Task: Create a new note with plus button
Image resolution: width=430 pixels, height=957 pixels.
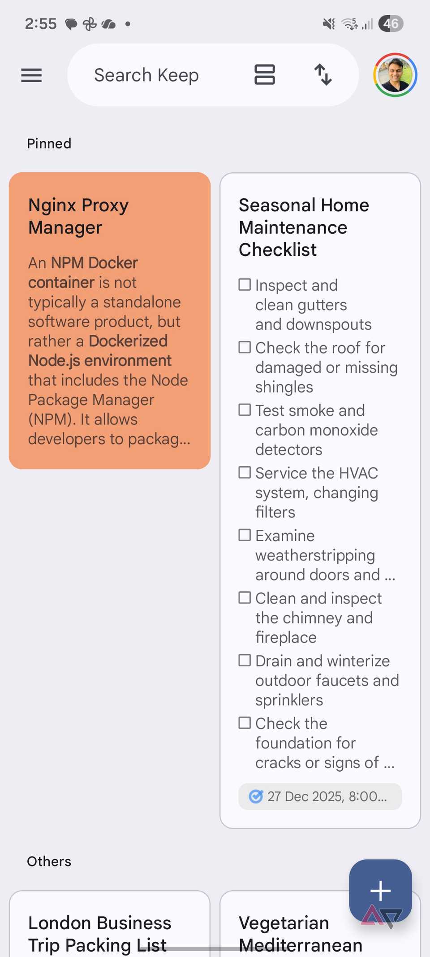Action: (380, 891)
